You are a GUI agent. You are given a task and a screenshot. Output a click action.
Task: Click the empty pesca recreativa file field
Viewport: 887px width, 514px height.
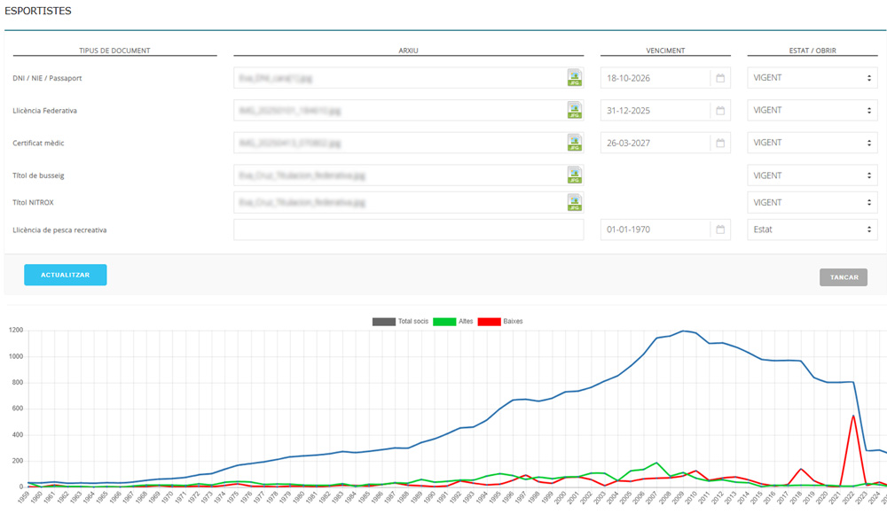click(408, 230)
